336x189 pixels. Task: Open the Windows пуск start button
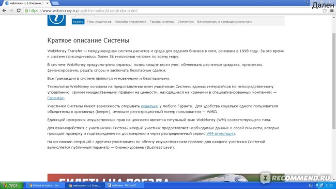(11, 185)
